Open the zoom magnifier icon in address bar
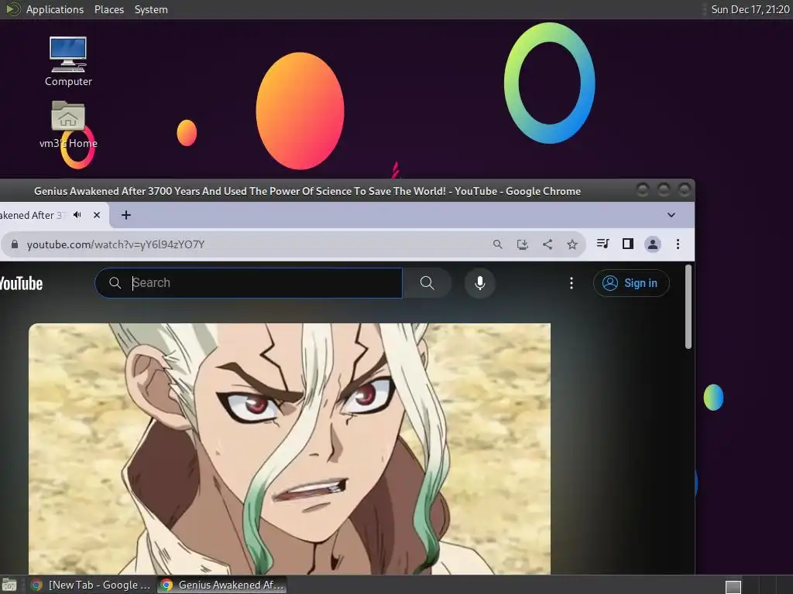This screenshot has height=594, width=793. point(498,244)
